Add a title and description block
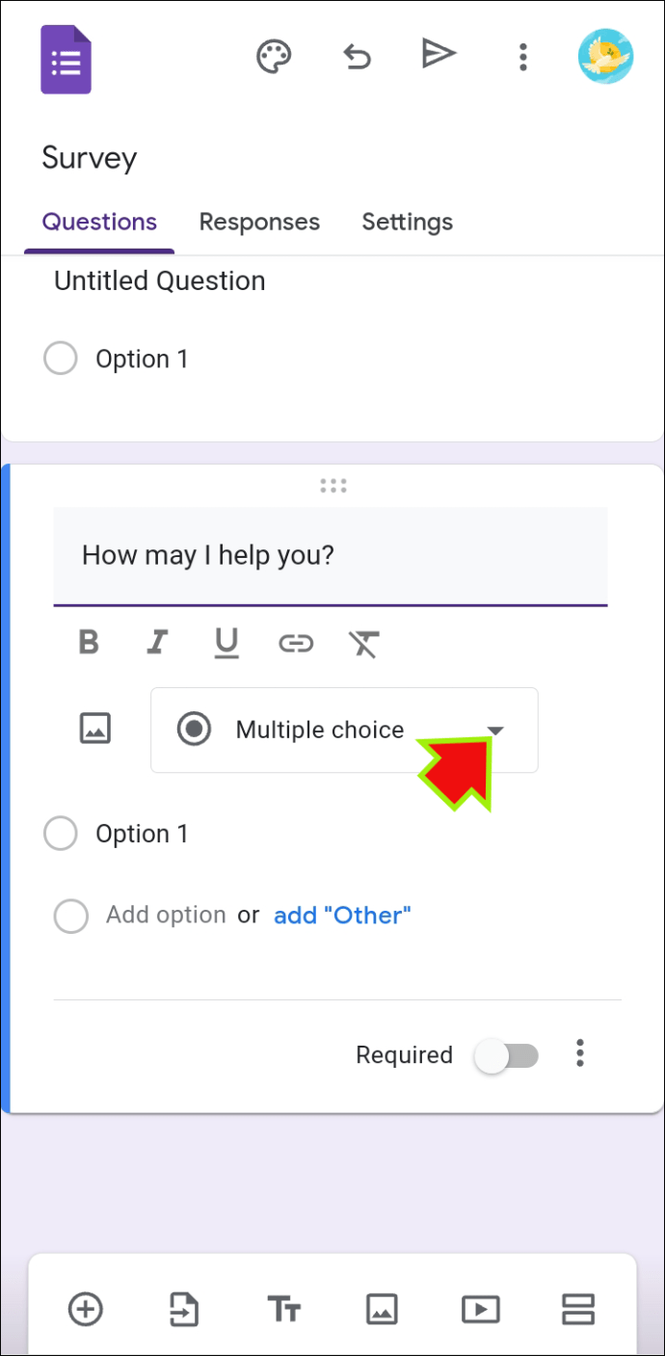Screen dimensions: 665x1356 point(284,1309)
